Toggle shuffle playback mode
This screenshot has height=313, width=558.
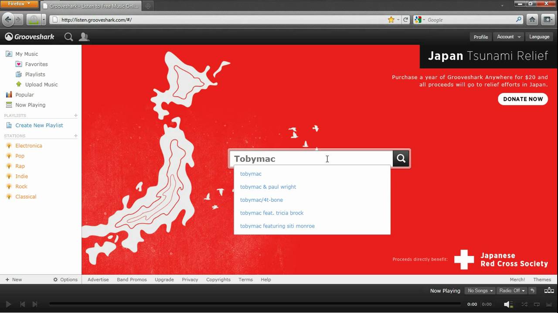click(x=524, y=304)
